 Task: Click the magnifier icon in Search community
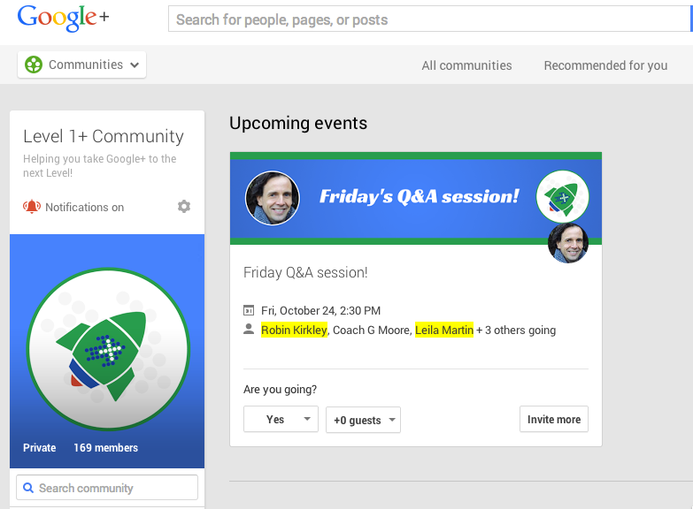(28, 488)
